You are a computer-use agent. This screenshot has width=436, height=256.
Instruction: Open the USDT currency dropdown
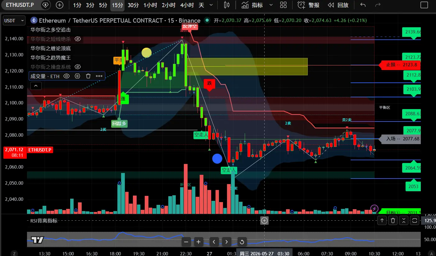click(14, 21)
